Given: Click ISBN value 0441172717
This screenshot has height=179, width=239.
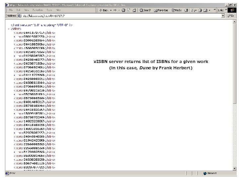Looking at the screenshot, I should (x=34, y=33).
